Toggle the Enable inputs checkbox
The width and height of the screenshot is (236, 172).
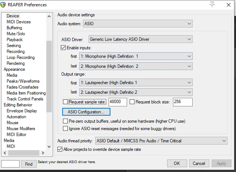pyautogui.click(x=63, y=48)
